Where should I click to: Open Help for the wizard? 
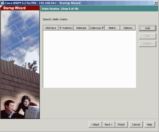click(x=150, y=124)
